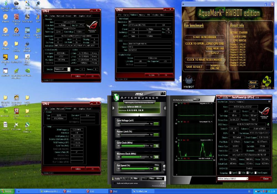This screenshot has width=277, height=194.
Task: Click Detach in Afterburner Hardware Monitor
Action: click(x=196, y=100)
